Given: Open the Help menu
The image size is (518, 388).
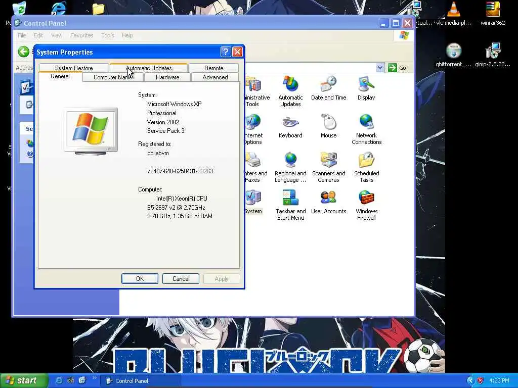Looking at the screenshot, I should tap(127, 35).
